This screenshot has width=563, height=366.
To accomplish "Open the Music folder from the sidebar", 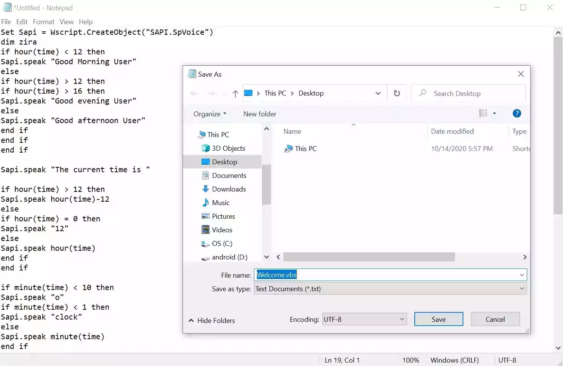I will (x=221, y=202).
